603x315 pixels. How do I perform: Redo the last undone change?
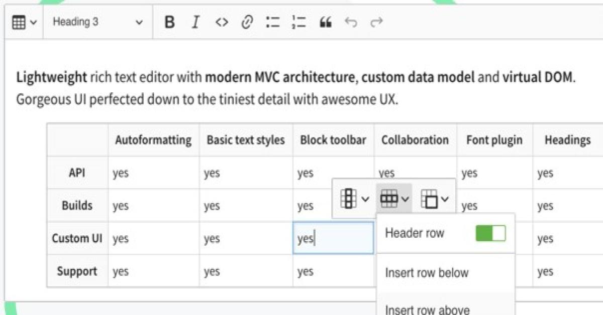[x=376, y=22]
